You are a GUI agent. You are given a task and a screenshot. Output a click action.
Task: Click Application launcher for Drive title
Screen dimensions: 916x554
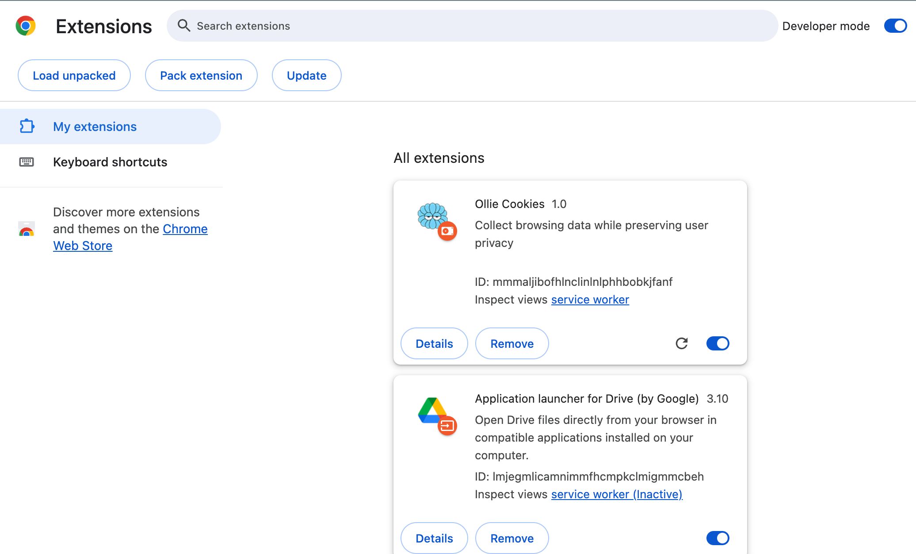pos(587,399)
